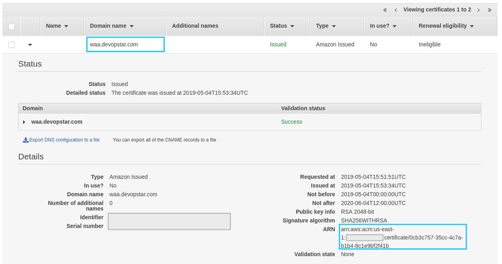Click the certificate ARN text
The width and height of the screenshot is (502, 264).
[402, 237]
